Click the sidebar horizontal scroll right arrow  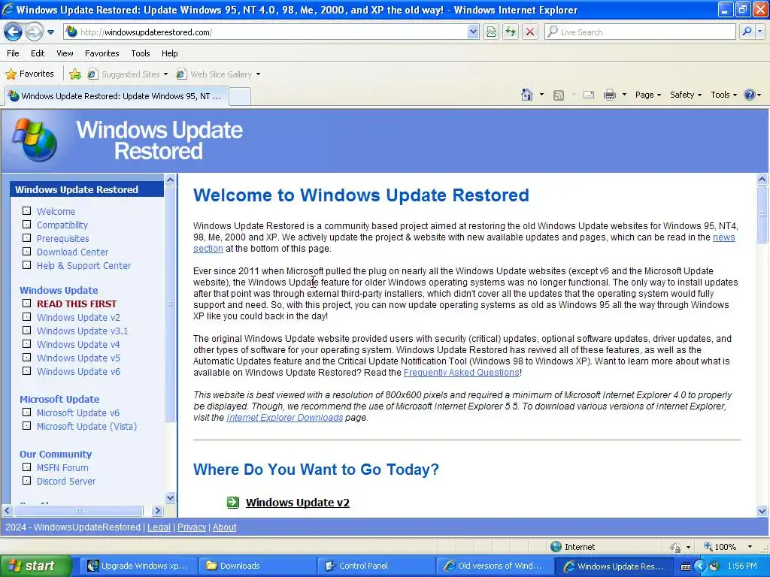[157, 510]
